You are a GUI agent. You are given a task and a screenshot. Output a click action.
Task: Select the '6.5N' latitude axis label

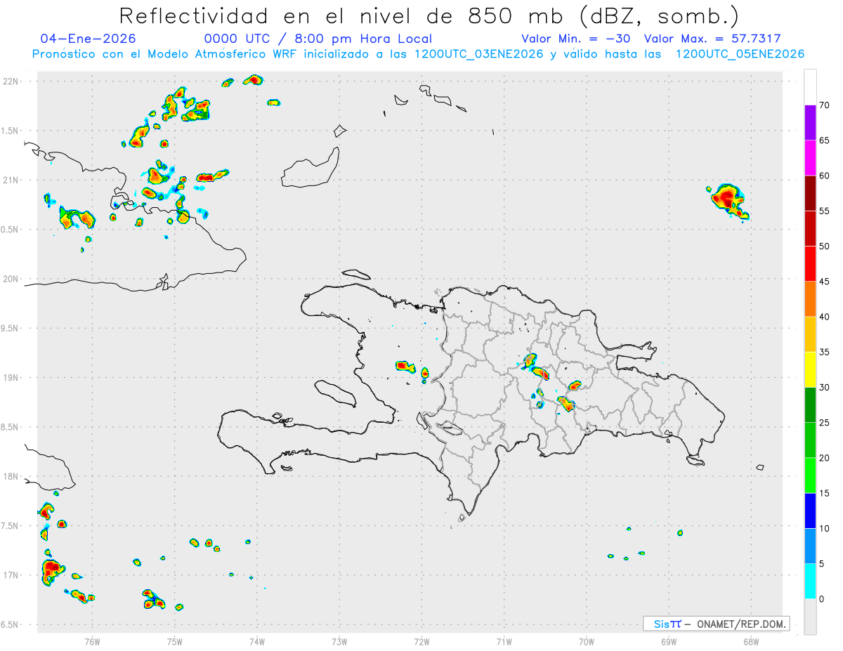11,624
